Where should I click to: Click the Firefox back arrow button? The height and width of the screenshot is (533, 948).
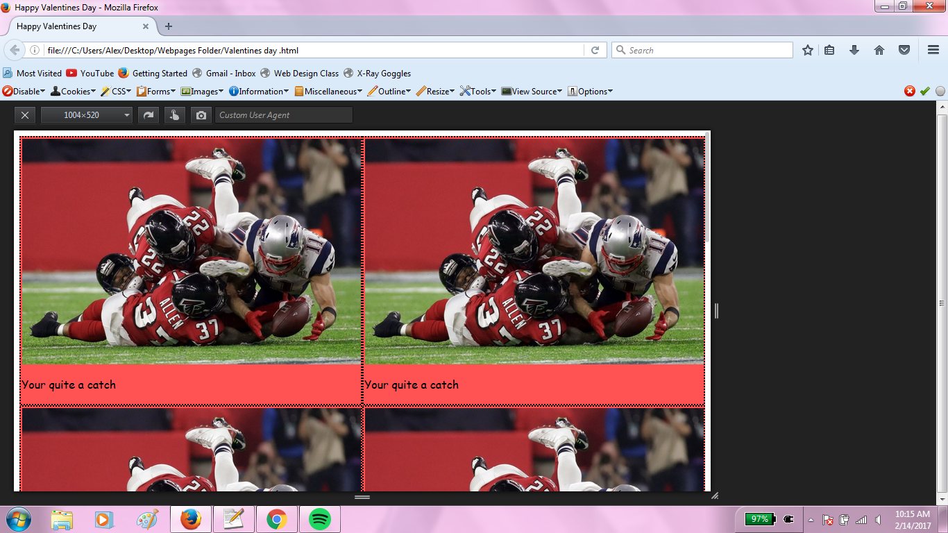tap(15, 50)
